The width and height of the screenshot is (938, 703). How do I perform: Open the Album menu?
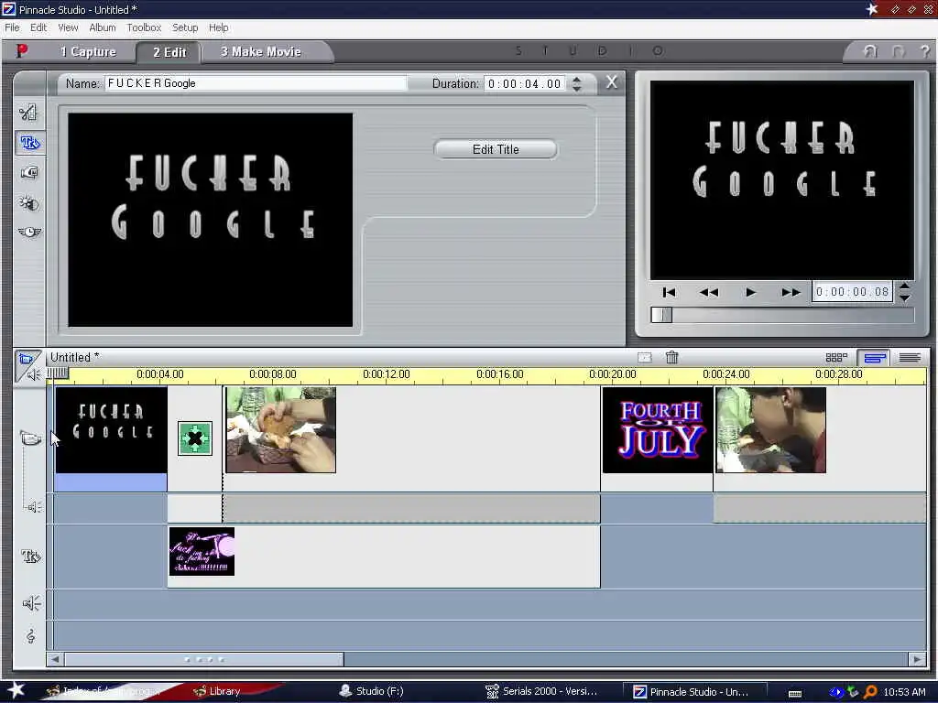(103, 27)
